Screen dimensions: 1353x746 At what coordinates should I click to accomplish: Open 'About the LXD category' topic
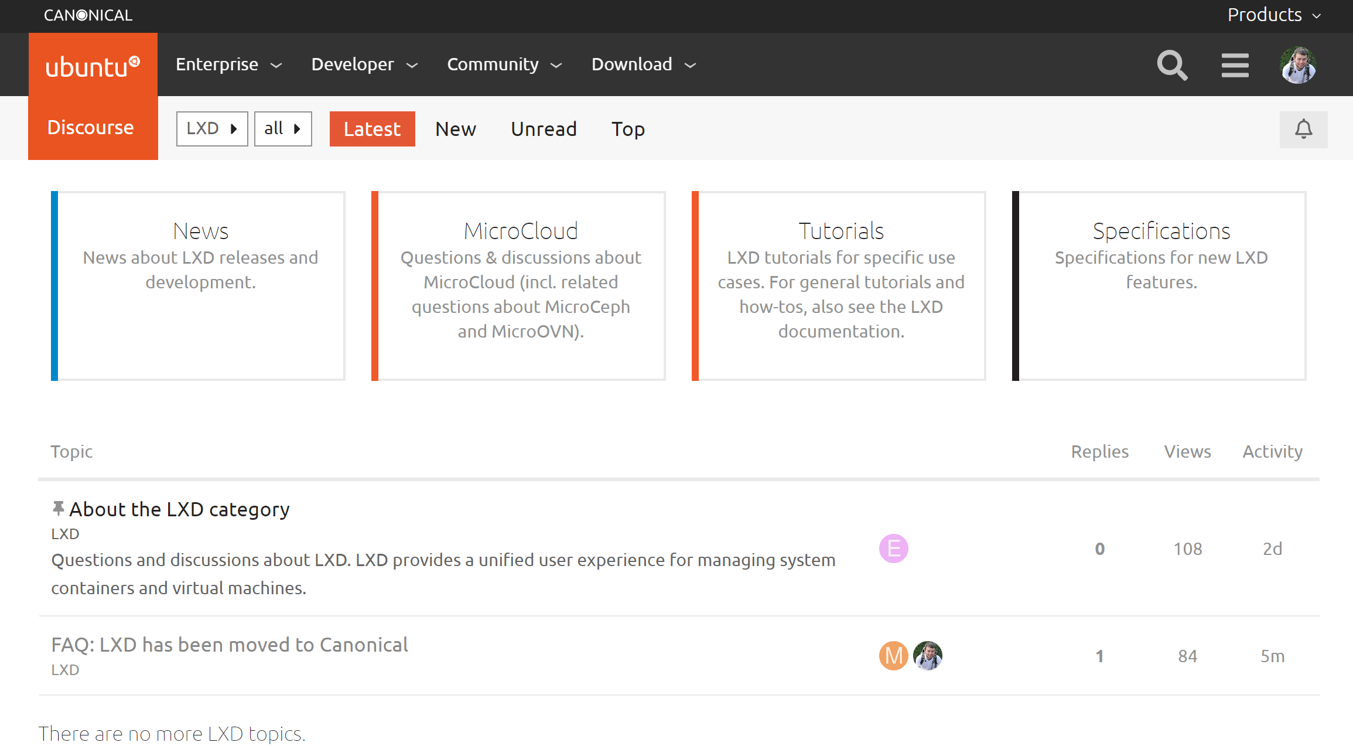[x=179, y=509]
